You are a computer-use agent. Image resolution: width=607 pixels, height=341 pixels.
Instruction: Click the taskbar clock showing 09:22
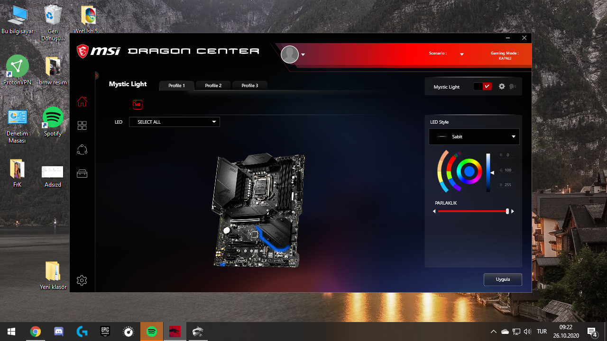(566, 332)
